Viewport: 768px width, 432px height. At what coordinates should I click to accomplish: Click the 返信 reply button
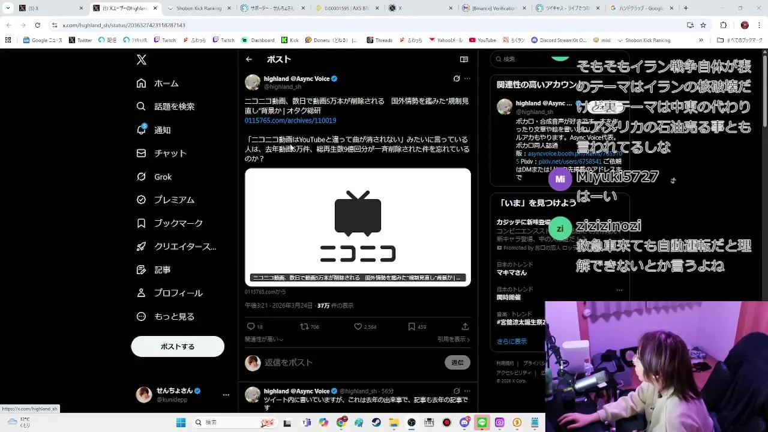coord(457,362)
